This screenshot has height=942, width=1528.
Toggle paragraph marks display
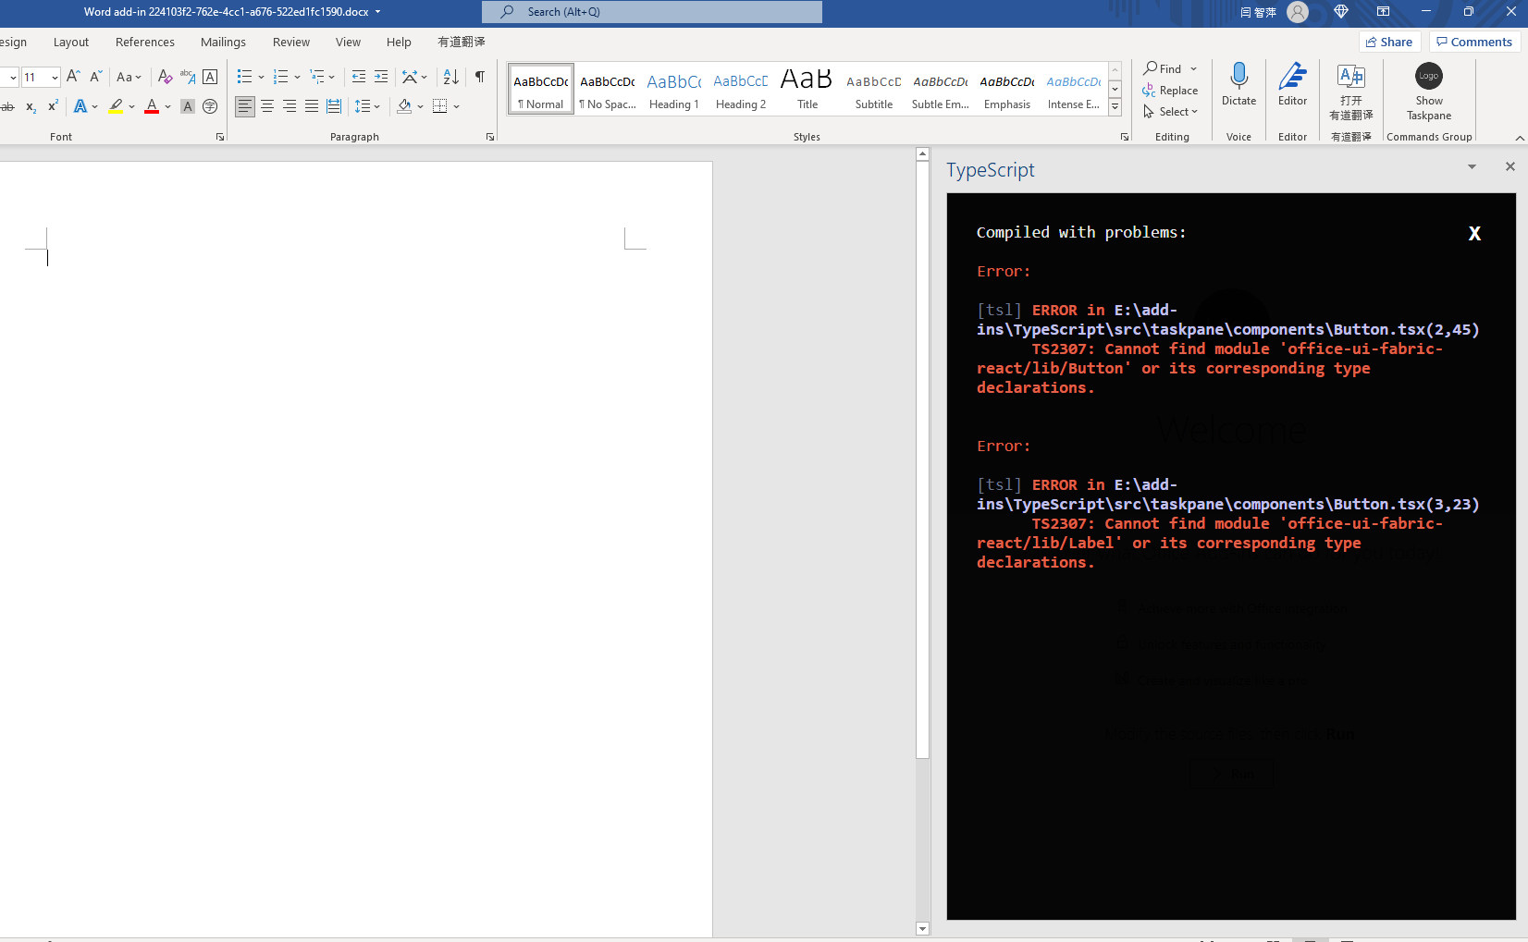[x=480, y=77]
